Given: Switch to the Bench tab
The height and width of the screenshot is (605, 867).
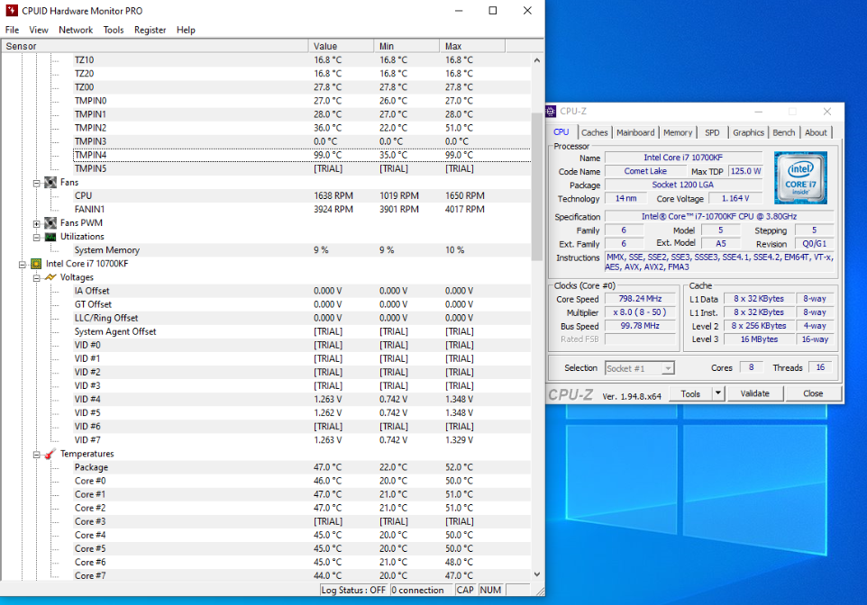Looking at the screenshot, I should pyautogui.click(x=783, y=132).
